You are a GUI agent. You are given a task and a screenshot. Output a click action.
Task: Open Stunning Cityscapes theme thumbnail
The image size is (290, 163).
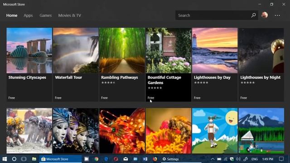(x=29, y=50)
